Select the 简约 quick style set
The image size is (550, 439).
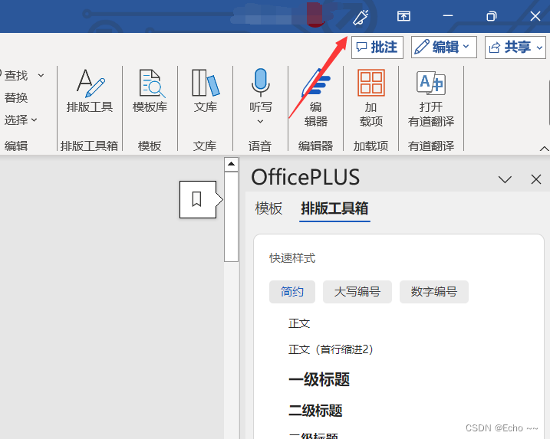292,292
